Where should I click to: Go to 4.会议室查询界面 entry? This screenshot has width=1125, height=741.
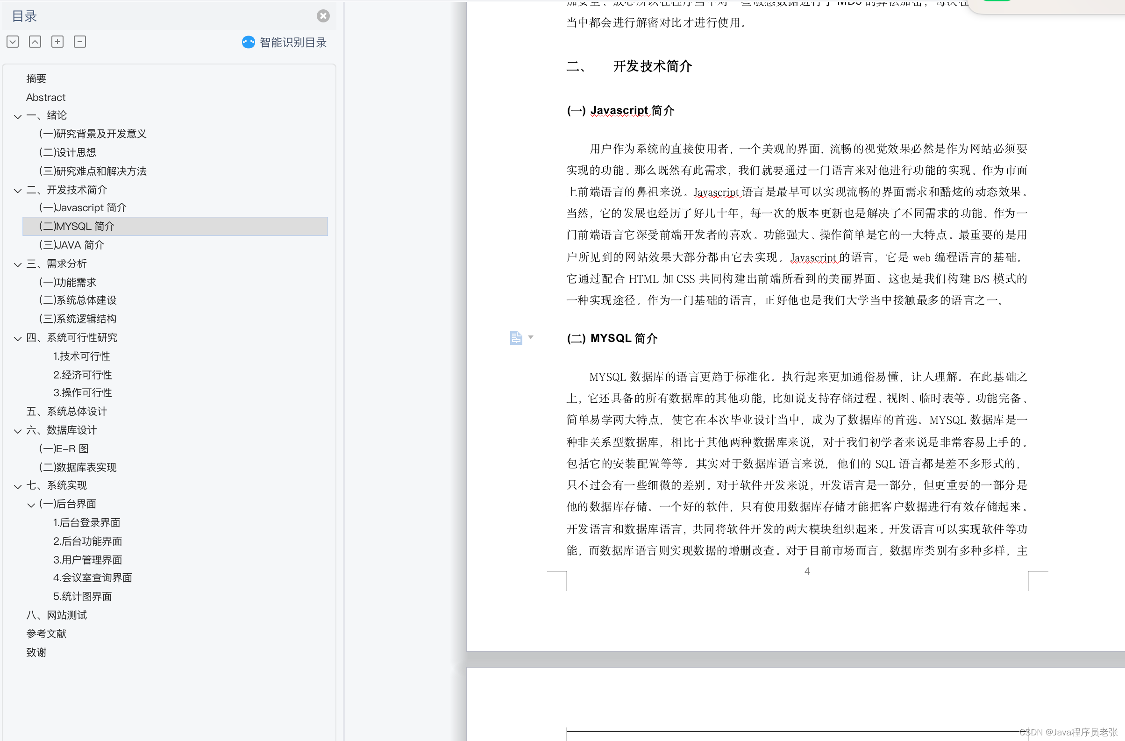tap(93, 577)
